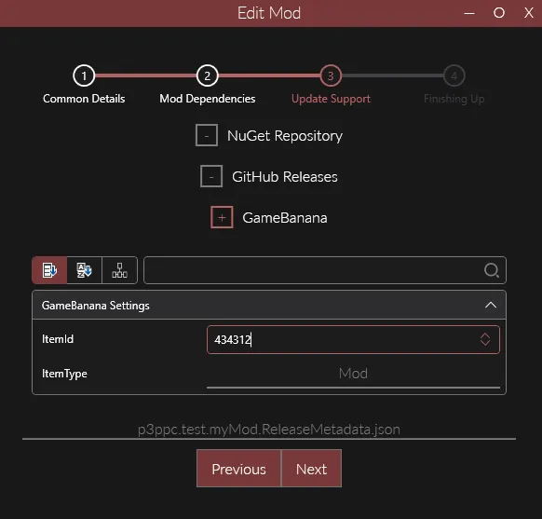Select the categorized property view icon
542x519 pixels.
point(49,270)
